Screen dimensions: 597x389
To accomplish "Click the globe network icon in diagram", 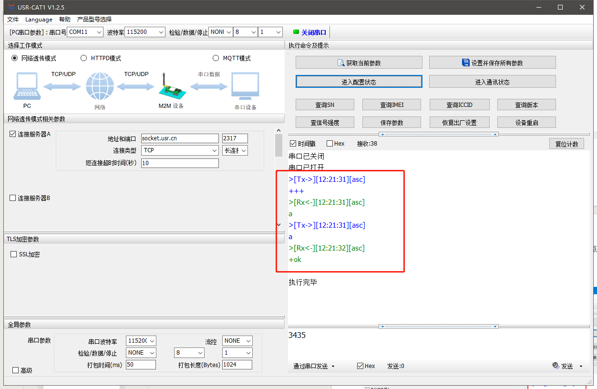I will (100, 86).
